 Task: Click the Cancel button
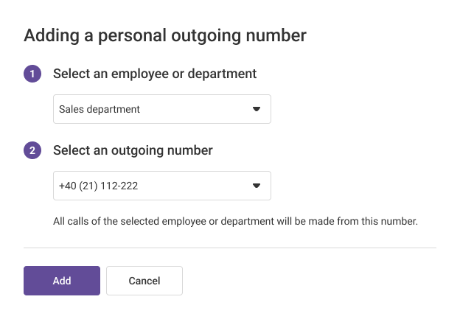(144, 281)
